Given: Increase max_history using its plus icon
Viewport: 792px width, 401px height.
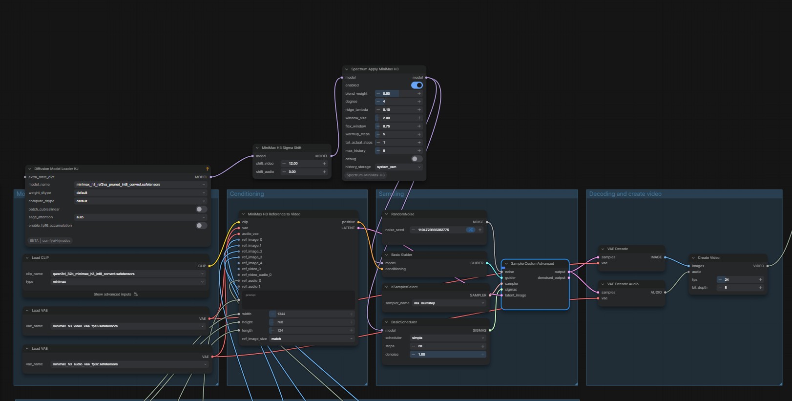Looking at the screenshot, I should 419,151.
